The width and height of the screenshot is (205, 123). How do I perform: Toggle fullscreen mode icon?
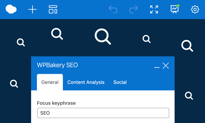[x=154, y=10]
